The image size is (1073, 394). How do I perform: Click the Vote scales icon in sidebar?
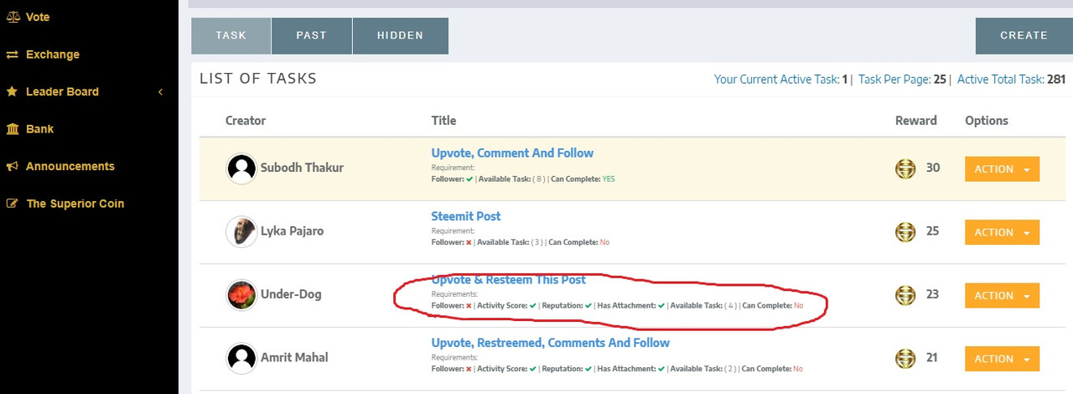coord(13,17)
